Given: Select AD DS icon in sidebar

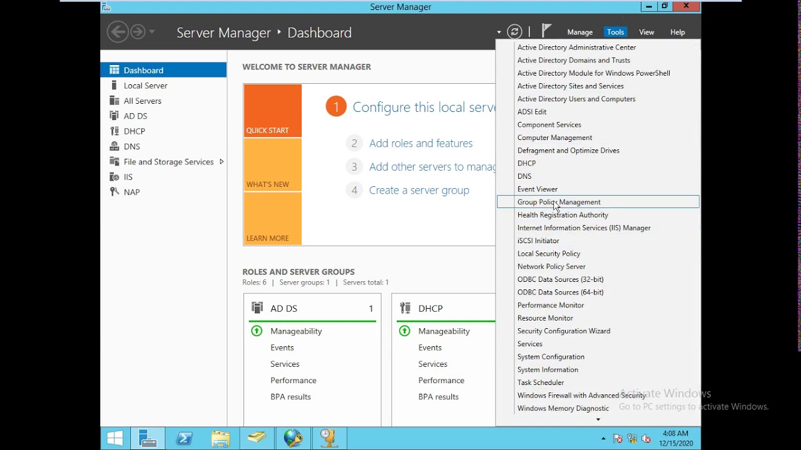Looking at the screenshot, I should 115,116.
